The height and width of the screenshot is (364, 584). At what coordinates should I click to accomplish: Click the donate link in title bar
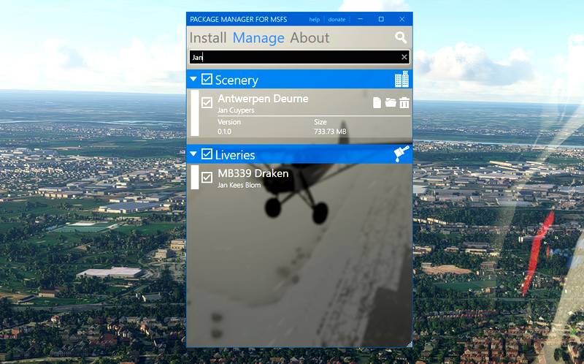coord(337,19)
